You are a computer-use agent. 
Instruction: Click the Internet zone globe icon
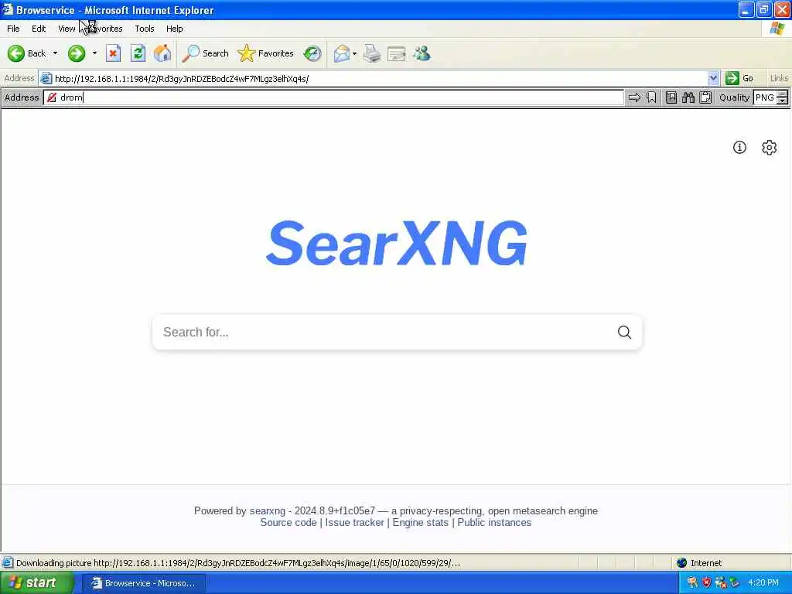pyautogui.click(x=682, y=563)
